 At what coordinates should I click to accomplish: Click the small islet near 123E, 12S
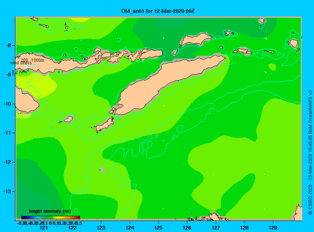pyautogui.click(x=102, y=170)
